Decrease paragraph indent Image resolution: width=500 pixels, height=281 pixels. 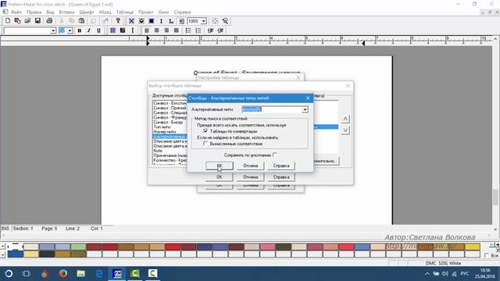click(x=210, y=30)
